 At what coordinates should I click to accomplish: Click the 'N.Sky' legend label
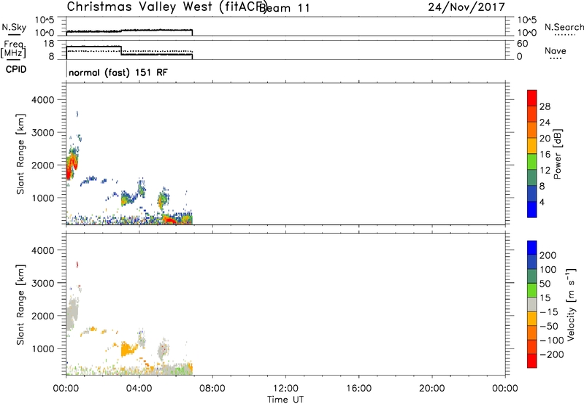click(14, 27)
